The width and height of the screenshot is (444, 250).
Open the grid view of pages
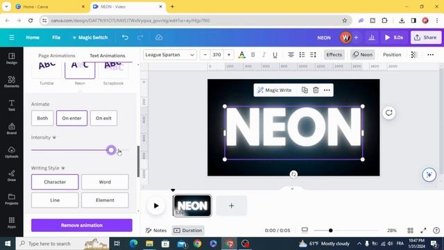click(410, 231)
